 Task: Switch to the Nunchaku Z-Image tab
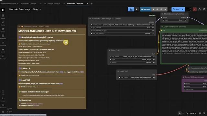tap(29, 4)
